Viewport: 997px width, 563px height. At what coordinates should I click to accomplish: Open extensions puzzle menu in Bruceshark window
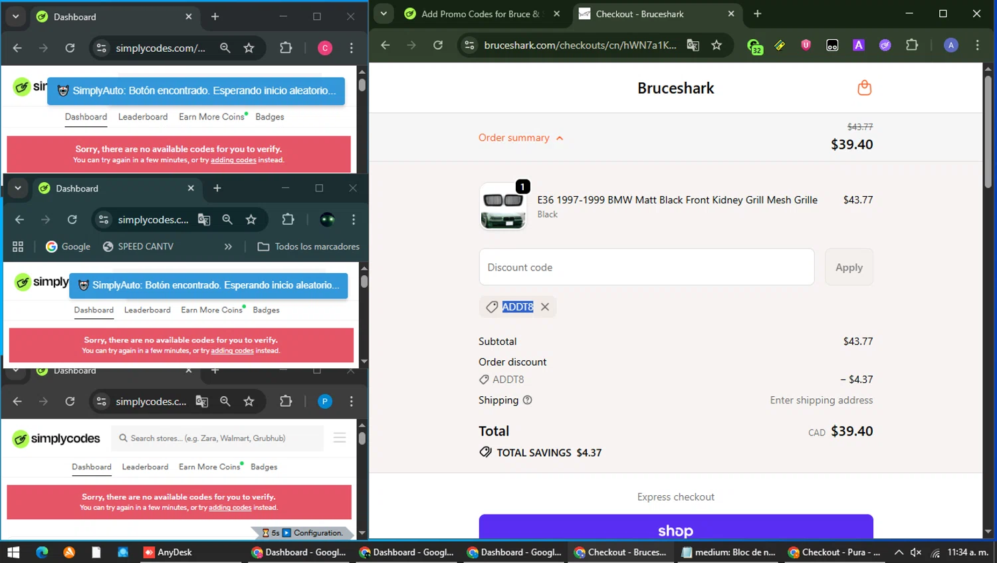(912, 45)
